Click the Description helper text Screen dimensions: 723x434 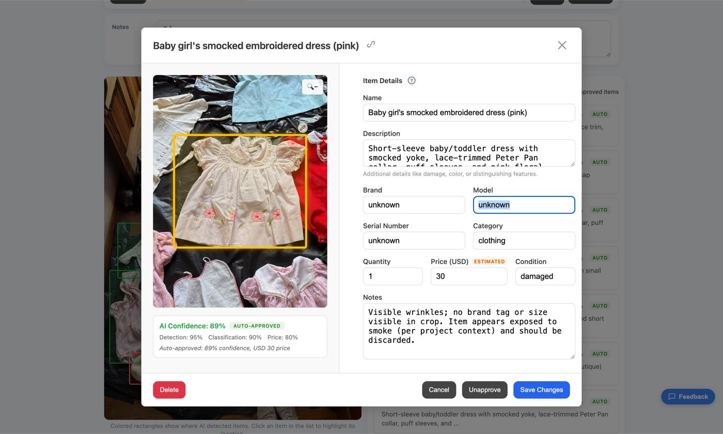pyautogui.click(x=450, y=174)
